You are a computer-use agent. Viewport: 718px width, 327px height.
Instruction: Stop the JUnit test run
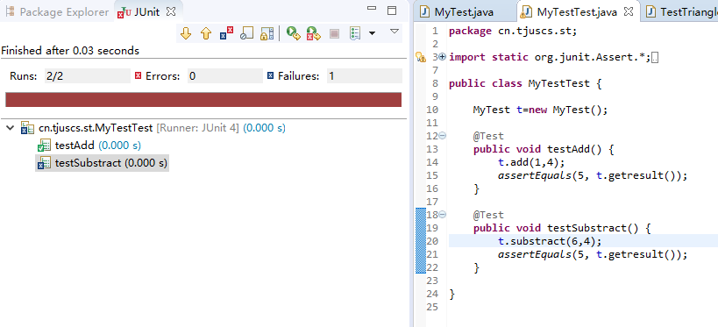click(x=334, y=33)
